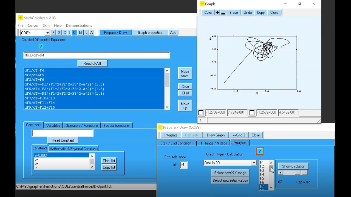Click the Prepare / Draw toolbar button
The width and height of the screenshot is (351, 197).
click(x=115, y=33)
